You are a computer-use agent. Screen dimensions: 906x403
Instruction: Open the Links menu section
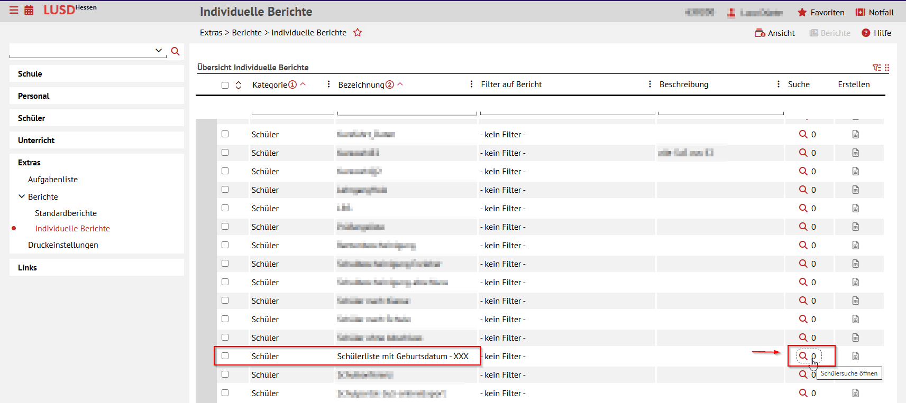pyautogui.click(x=97, y=268)
